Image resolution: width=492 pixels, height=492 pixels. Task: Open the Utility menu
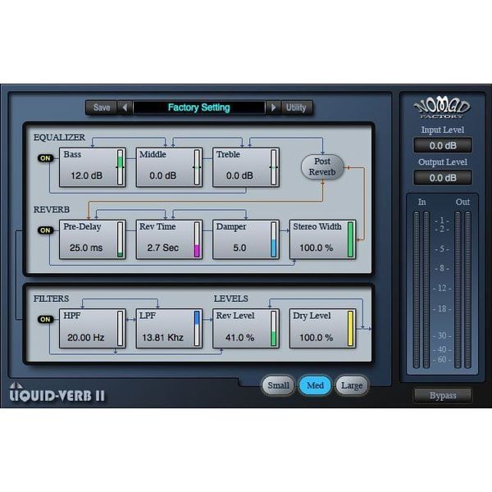point(296,107)
